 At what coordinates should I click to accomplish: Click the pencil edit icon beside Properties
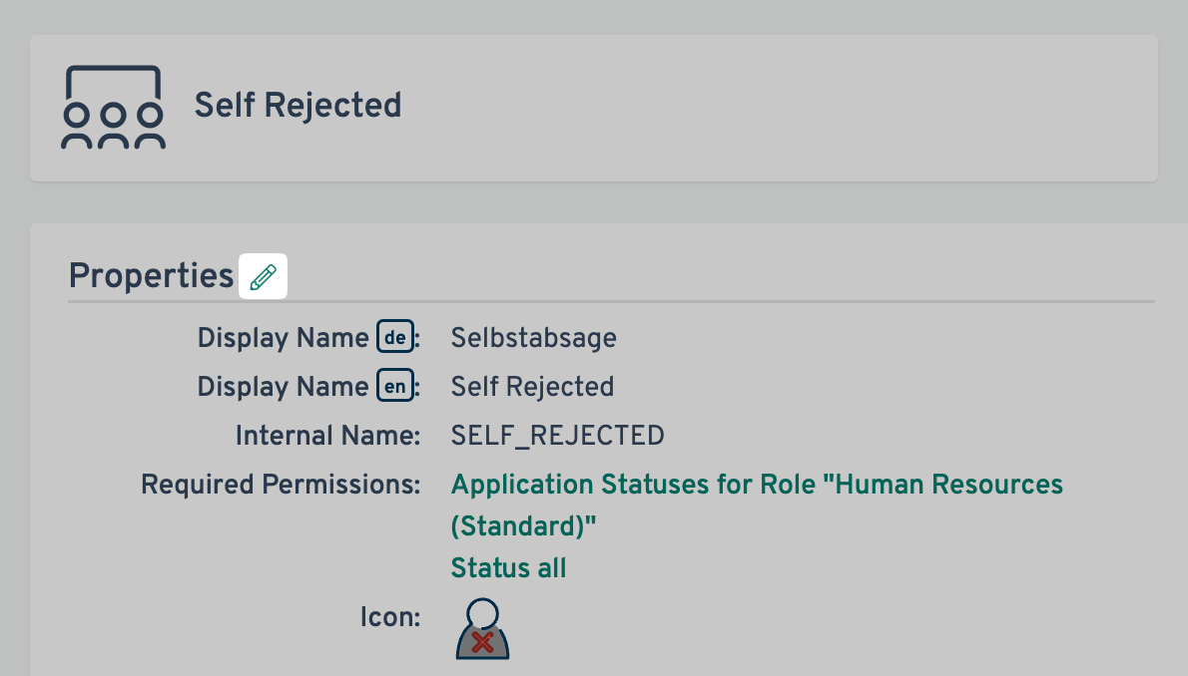click(x=263, y=276)
